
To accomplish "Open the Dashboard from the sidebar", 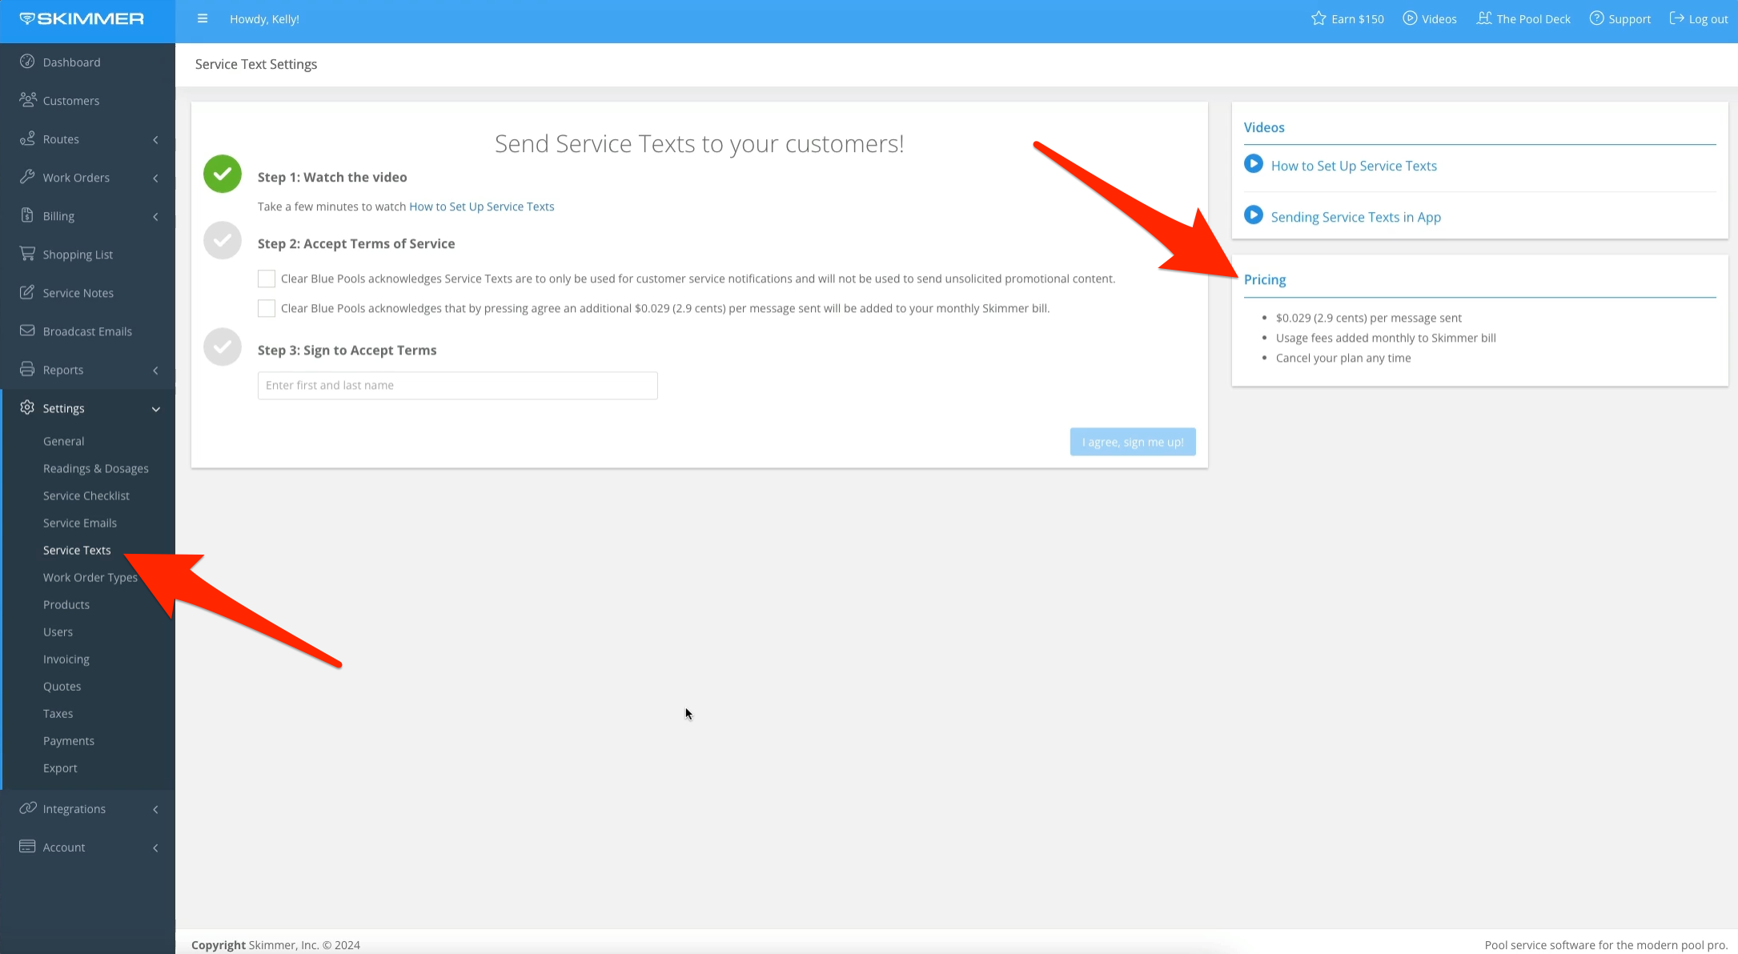I will 71,62.
